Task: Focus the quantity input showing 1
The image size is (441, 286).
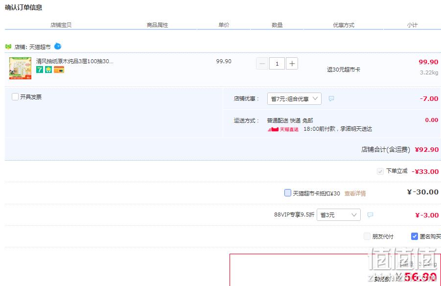Action: 277,64
